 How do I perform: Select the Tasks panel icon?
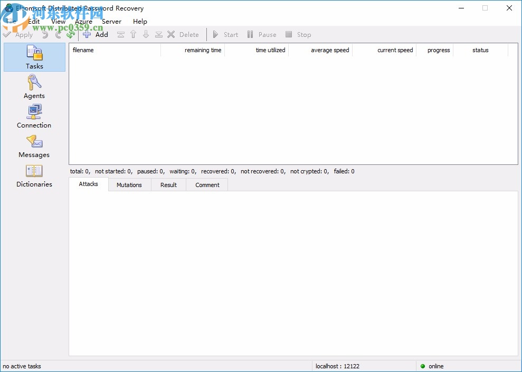click(x=34, y=56)
